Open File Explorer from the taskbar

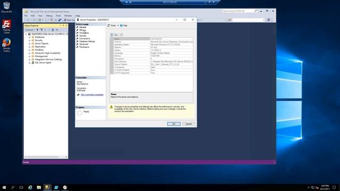39,187
